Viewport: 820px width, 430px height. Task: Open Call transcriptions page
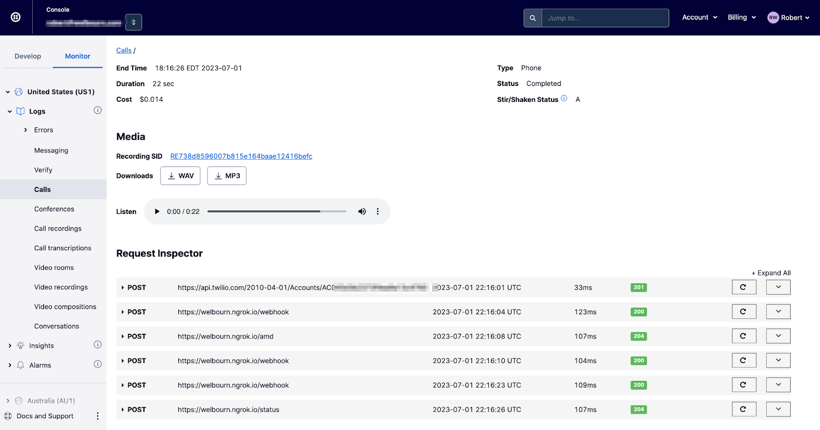pos(63,248)
